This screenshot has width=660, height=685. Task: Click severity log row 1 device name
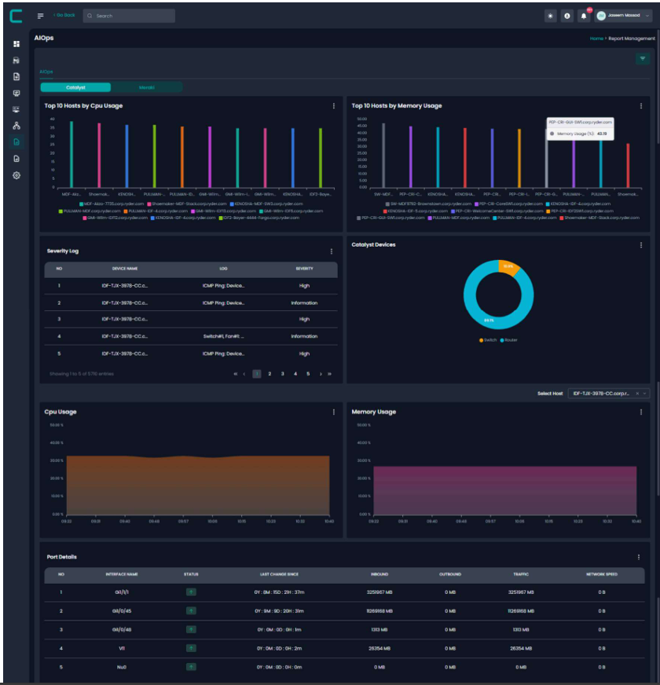pos(125,286)
